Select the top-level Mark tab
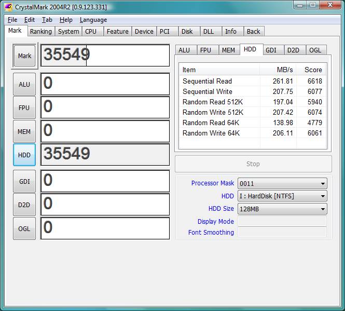Viewport: 345px width, 311px height. pos(15,31)
